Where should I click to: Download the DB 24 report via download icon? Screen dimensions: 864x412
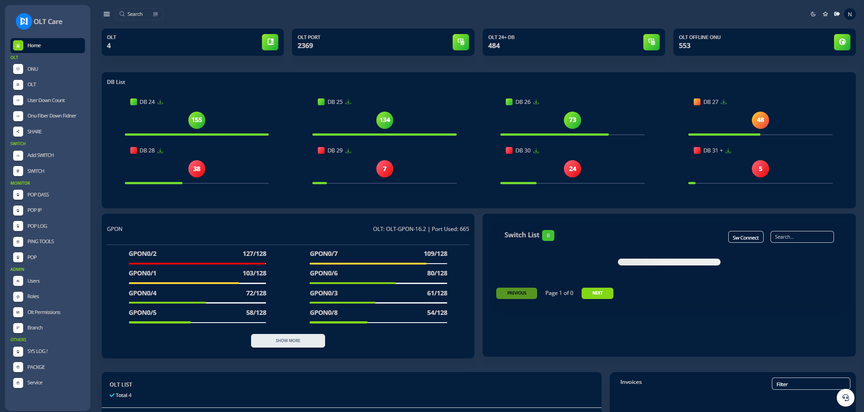point(160,102)
